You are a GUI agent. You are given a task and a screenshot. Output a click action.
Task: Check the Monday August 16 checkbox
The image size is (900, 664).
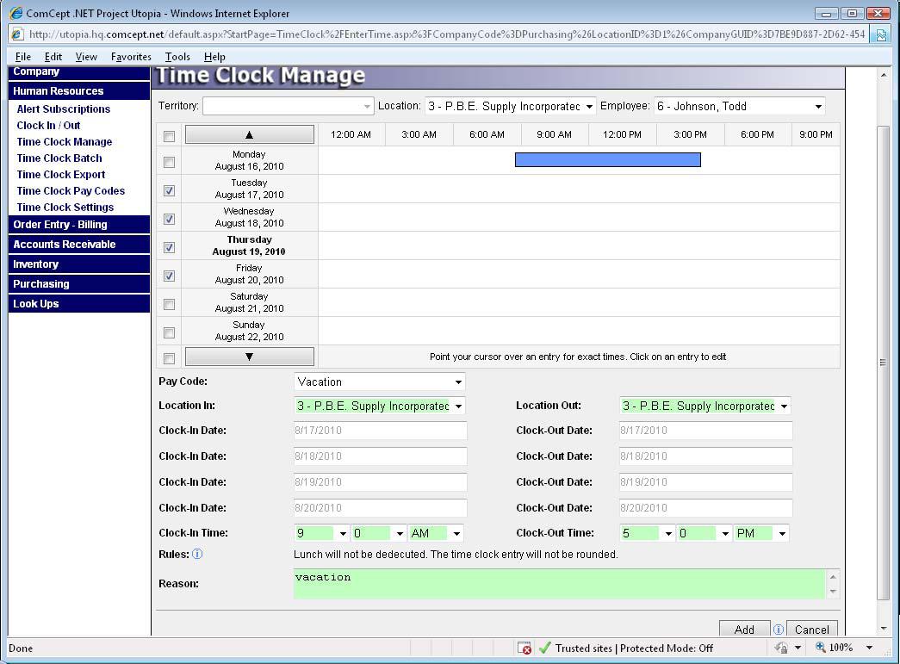[169, 162]
